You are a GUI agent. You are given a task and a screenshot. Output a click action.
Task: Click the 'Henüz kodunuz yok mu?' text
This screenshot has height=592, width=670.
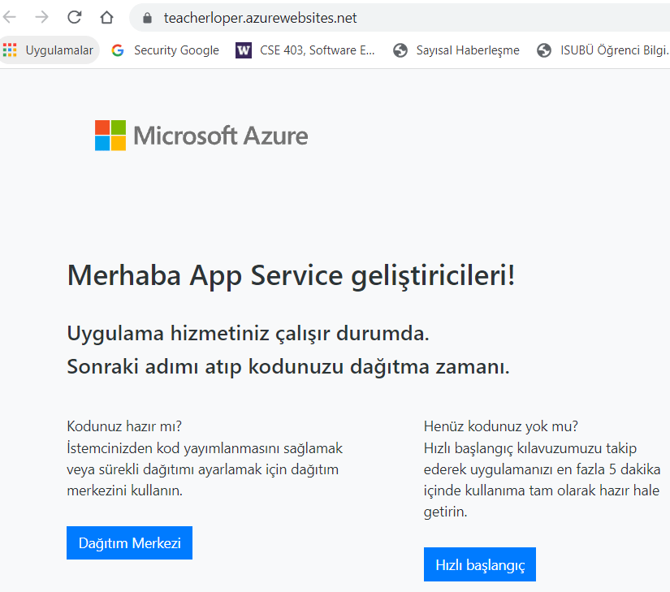tap(500, 426)
